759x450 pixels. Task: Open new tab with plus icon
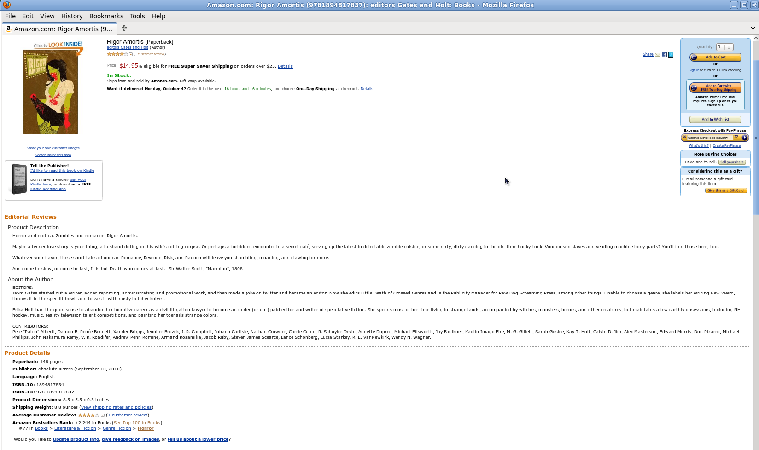tap(124, 28)
